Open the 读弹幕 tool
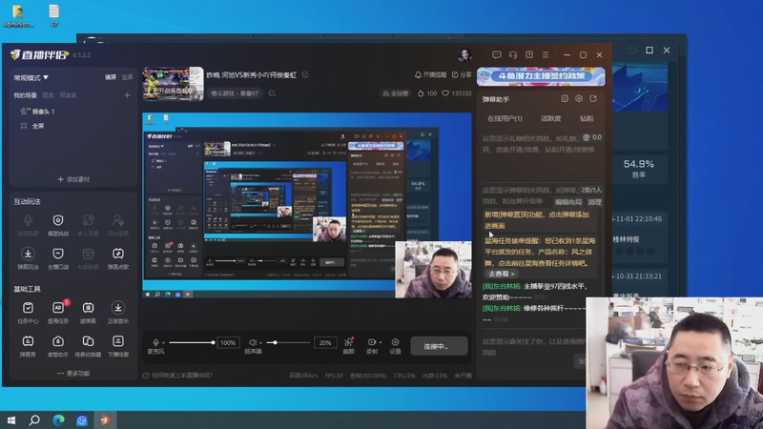 pos(88,312)
